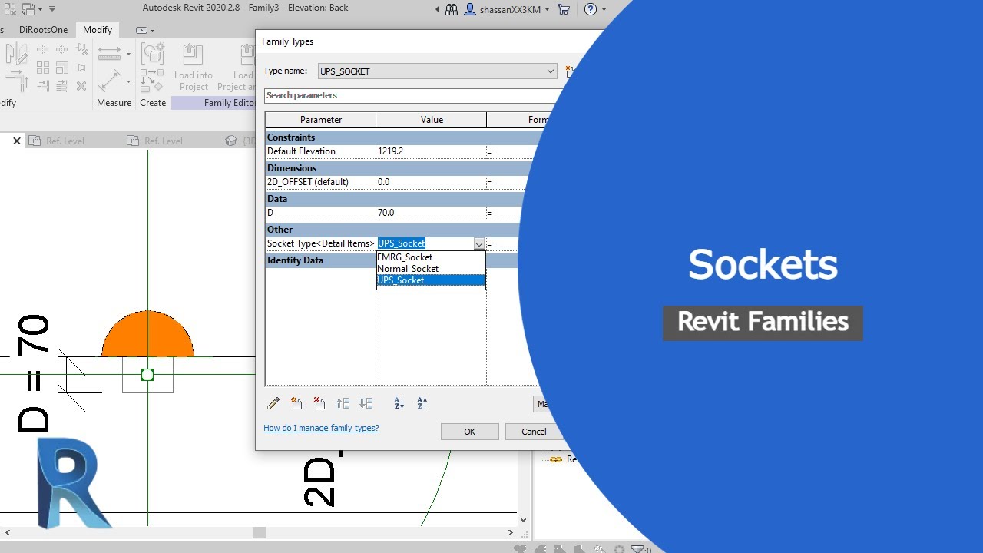Click the New Parameter icon in the bottom toolbar
Screen dimensions: 983x553
(x=296, y=403)
